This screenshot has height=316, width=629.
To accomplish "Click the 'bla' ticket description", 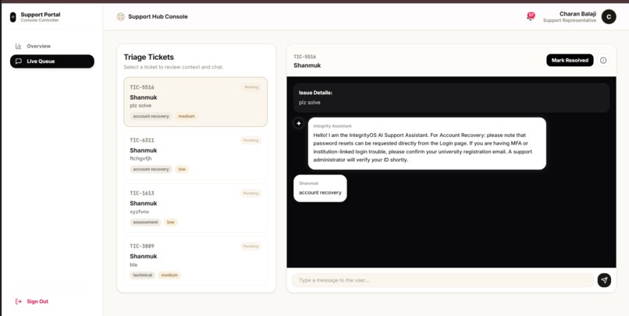I will pyautogui.click(x=133, y=265).
